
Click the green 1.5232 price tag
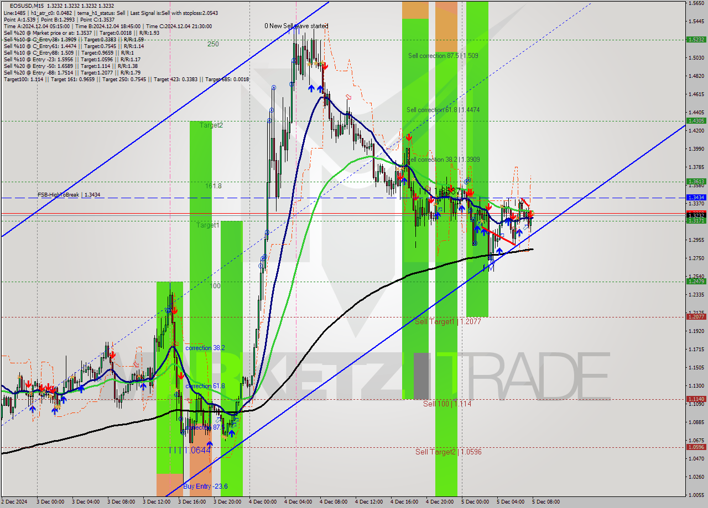(x=695, y=40)
